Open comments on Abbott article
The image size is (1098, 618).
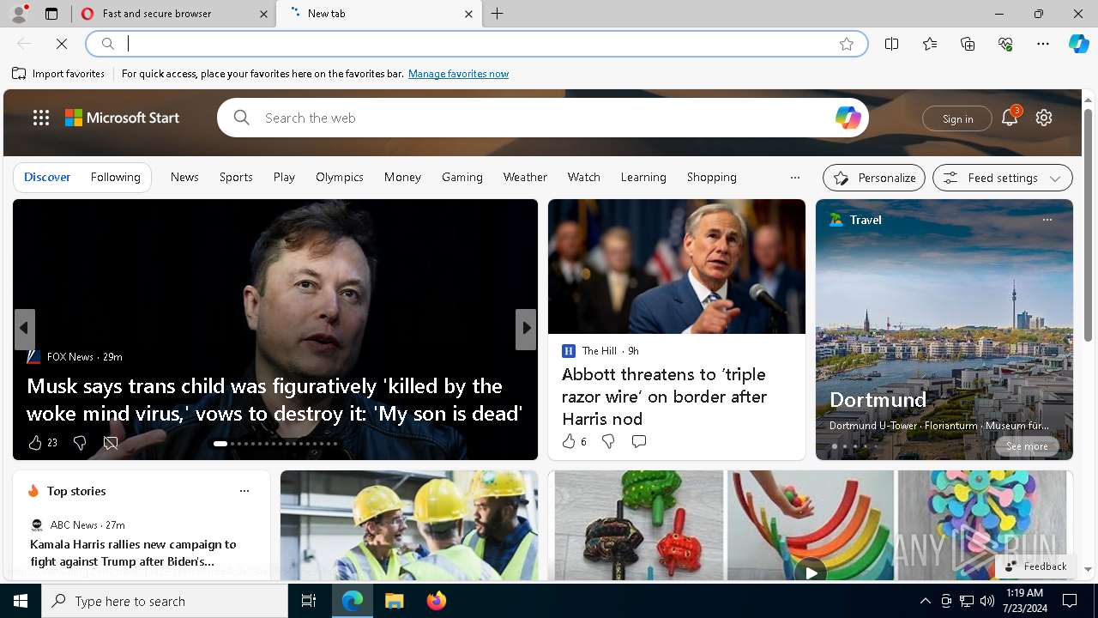[639, 441]
